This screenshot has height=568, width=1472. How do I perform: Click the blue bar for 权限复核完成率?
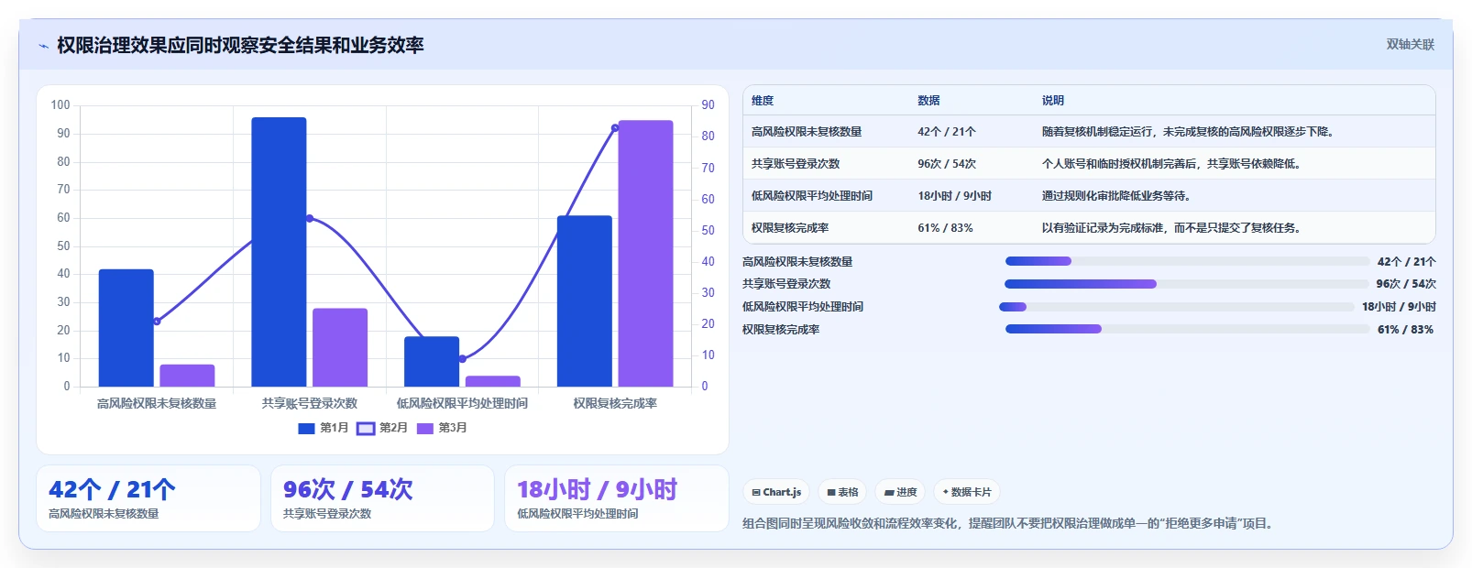[x=585, y=301]
